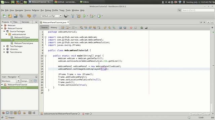
Task: Click the Debug Project icon
Action: coord(91,16)
